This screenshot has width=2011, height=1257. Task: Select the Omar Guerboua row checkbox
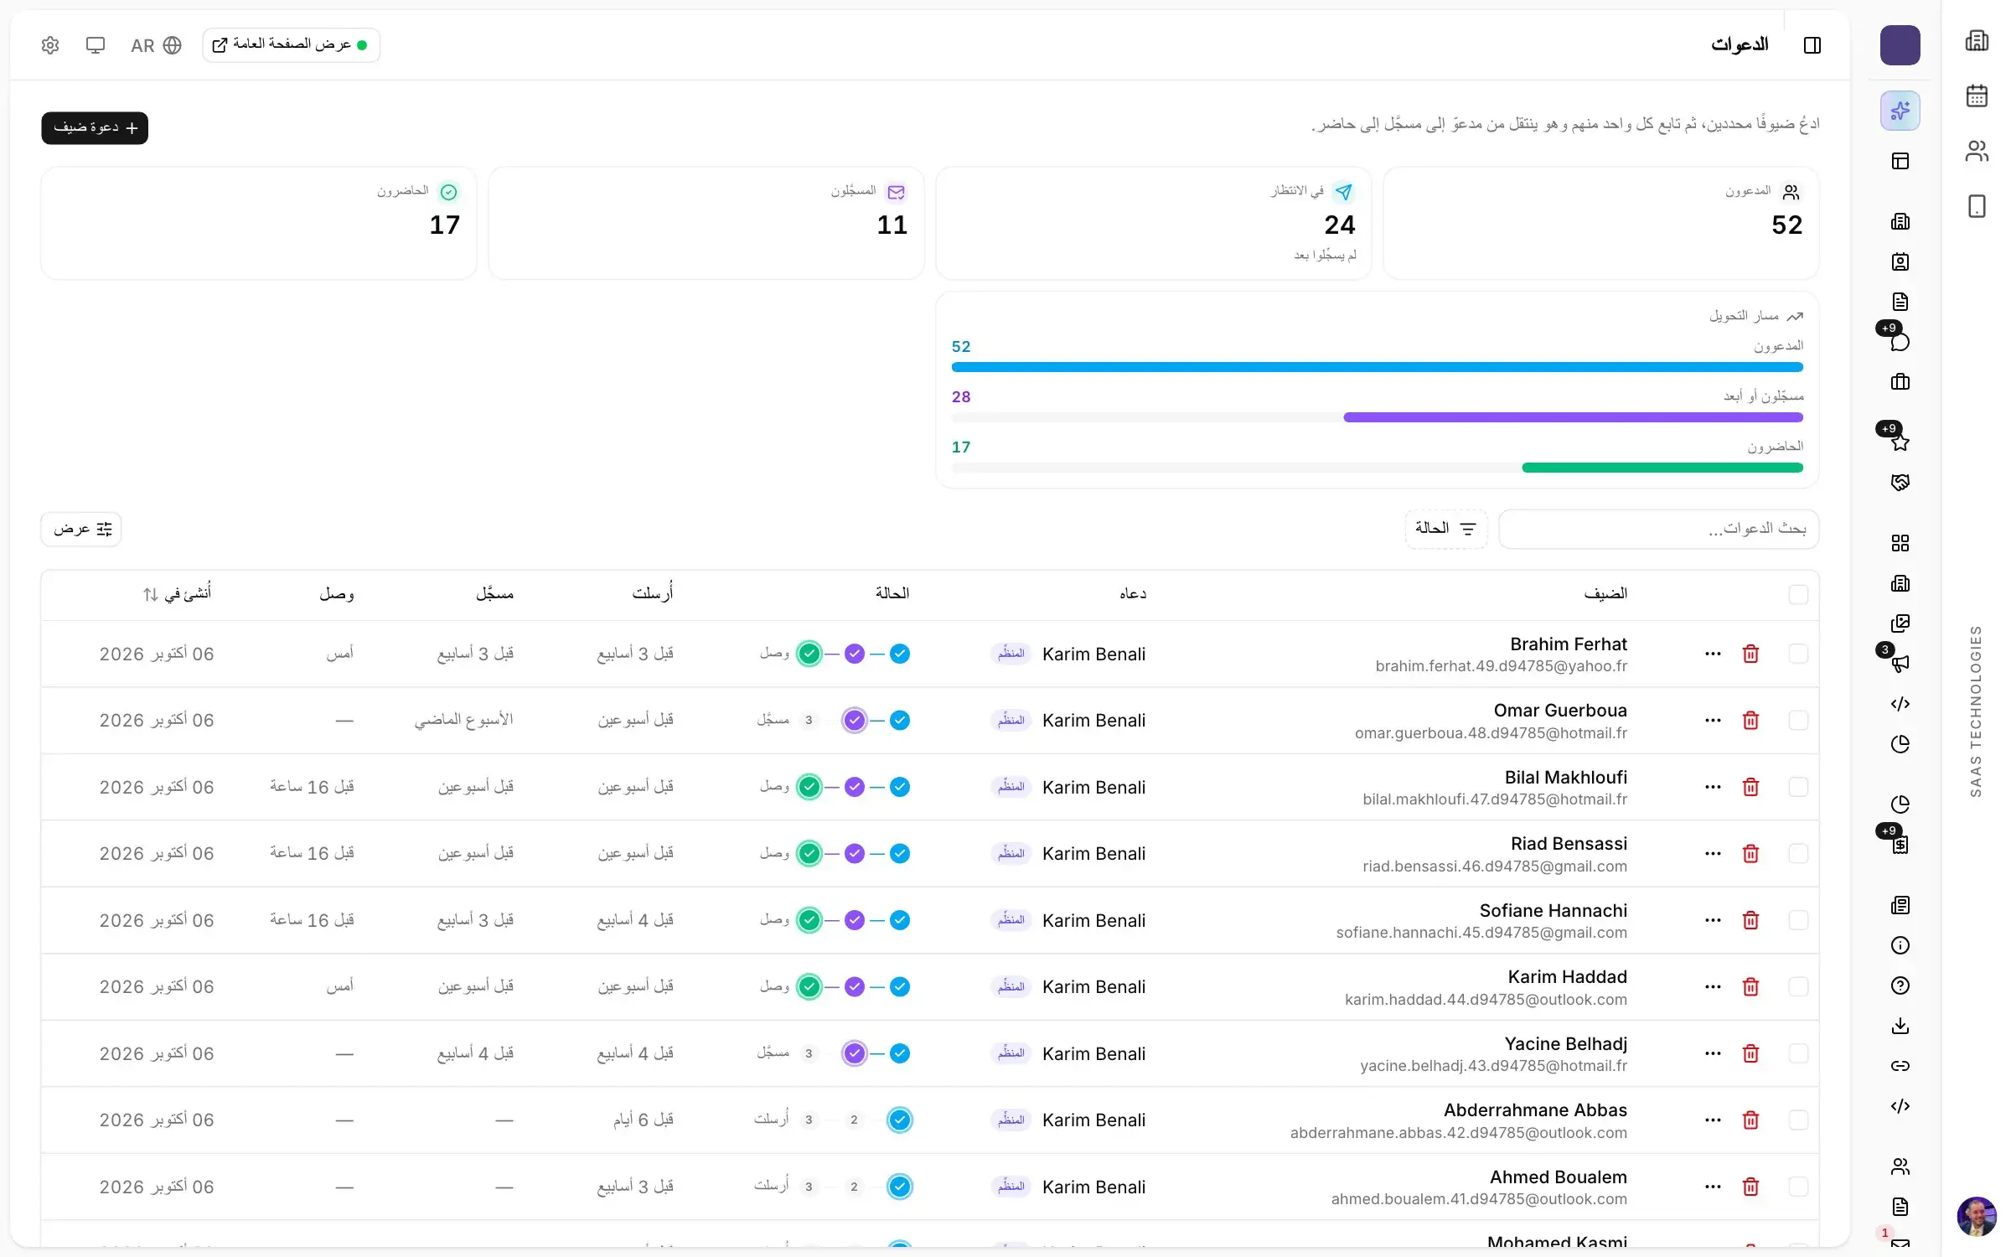1798,721
